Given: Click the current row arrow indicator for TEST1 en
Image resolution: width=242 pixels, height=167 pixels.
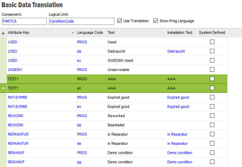Looking at the screenshot, I should coord(3,88).
